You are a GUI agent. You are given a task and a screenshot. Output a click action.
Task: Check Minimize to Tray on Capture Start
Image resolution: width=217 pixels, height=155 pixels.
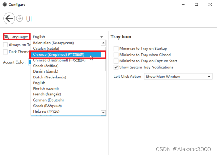pos(116,61)
